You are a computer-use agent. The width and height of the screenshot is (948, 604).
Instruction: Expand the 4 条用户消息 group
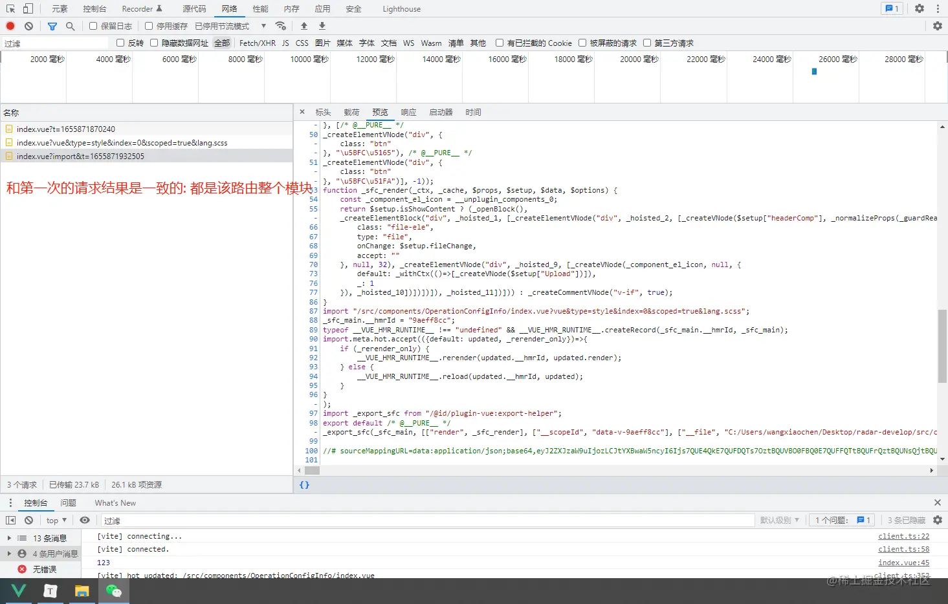9,554
